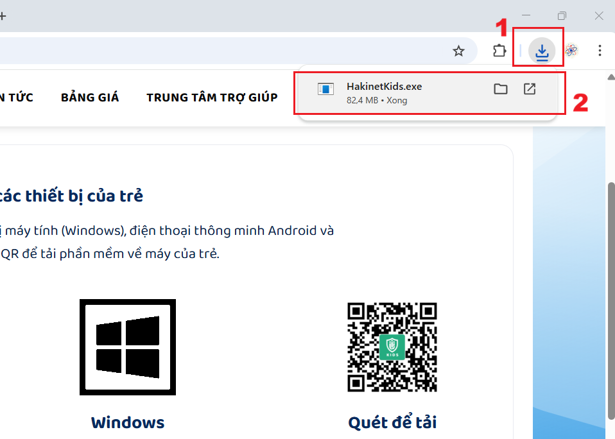Screen dimensions: 615x439
Task: Click the scrollbar up arrow
Action: [x=611, y=77]
